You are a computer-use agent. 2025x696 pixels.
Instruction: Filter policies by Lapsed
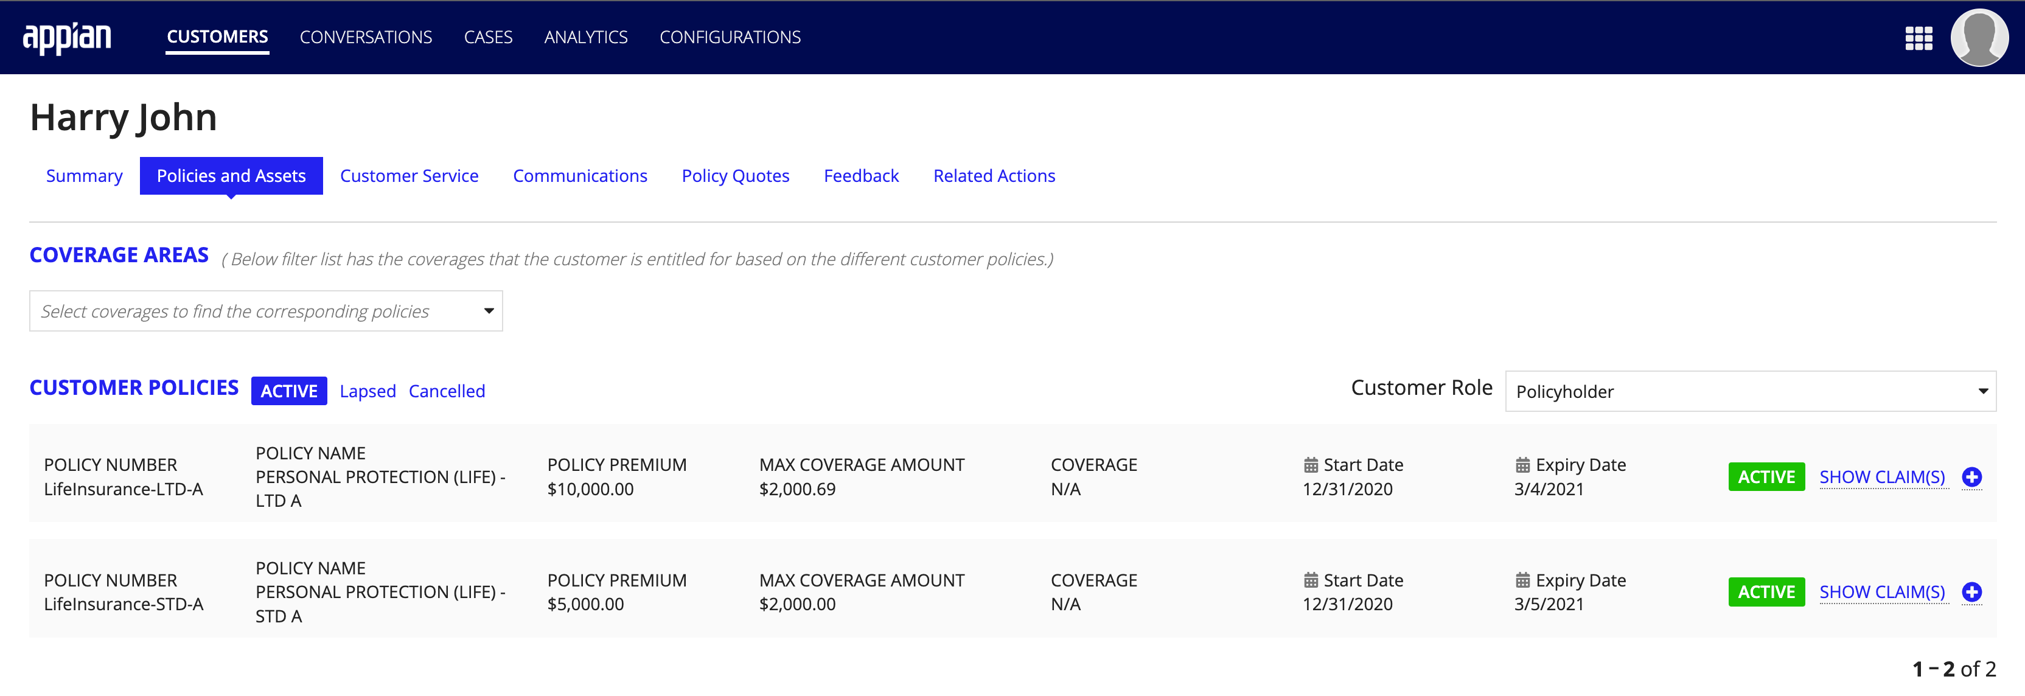click(367, 391)
